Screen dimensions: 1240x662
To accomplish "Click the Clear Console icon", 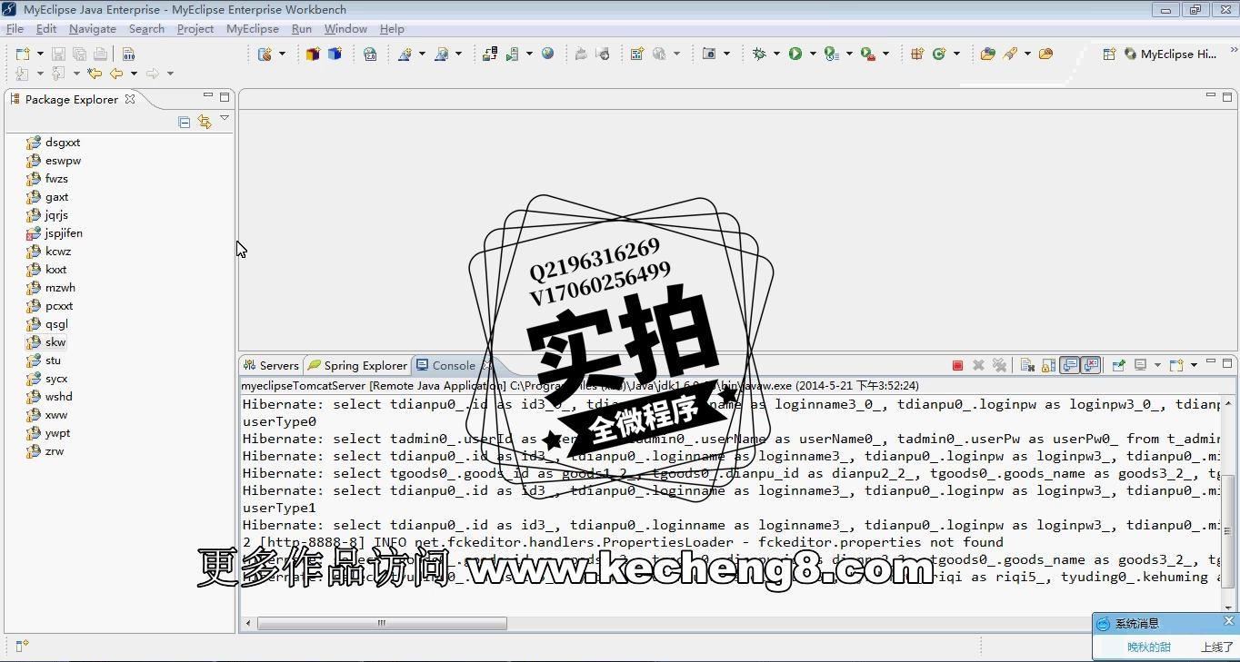I will pos(1028,365).
